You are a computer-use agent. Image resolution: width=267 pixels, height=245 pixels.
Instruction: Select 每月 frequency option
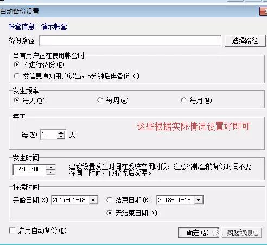pos(183,100)
